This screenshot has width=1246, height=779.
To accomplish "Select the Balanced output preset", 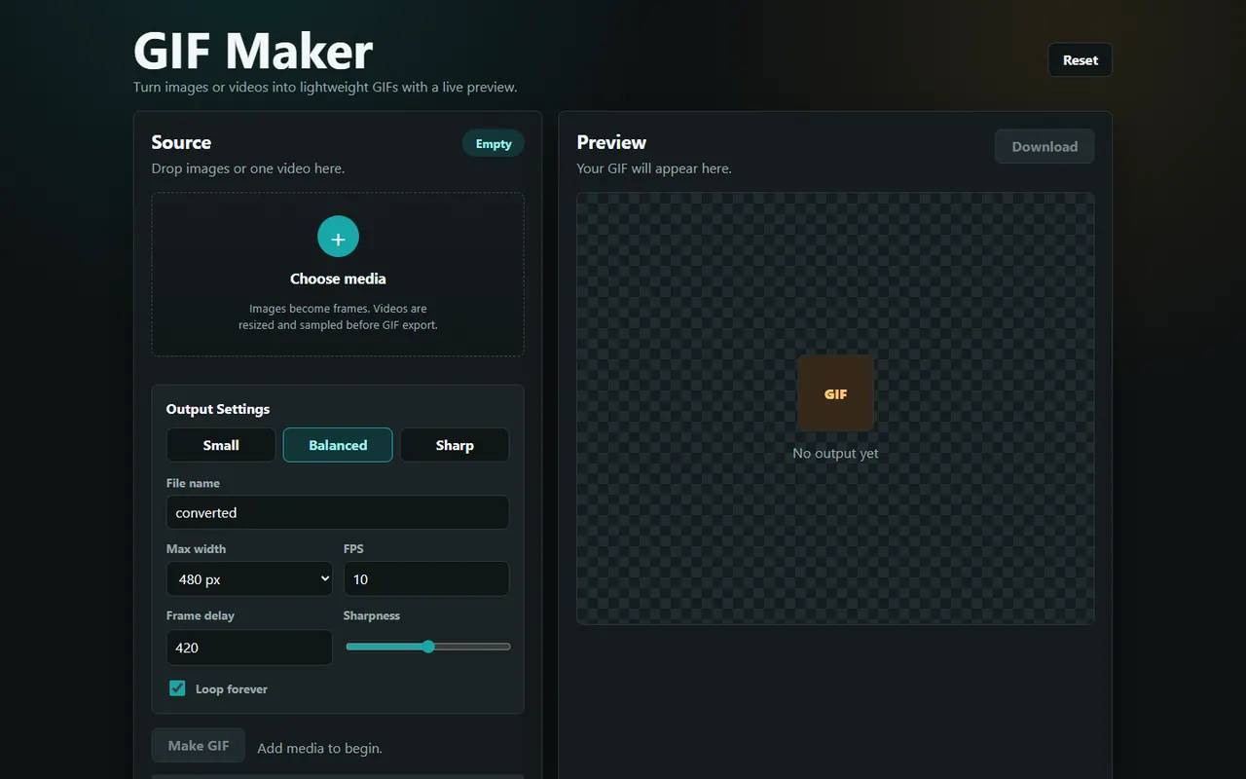I will [x=338, y=445].
